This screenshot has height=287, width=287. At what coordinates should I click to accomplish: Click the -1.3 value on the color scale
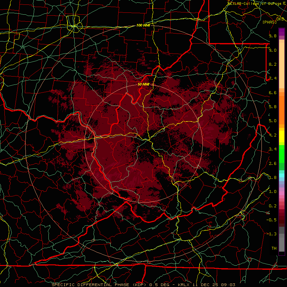271,234
